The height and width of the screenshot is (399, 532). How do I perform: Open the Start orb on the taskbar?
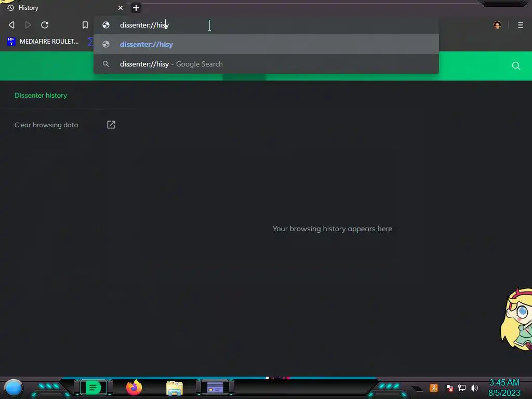point(14,388)
